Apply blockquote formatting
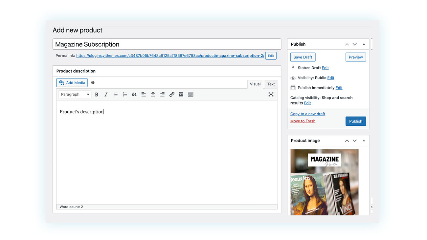This screenshot has width=427, height=240. click(x=134, y=95)
